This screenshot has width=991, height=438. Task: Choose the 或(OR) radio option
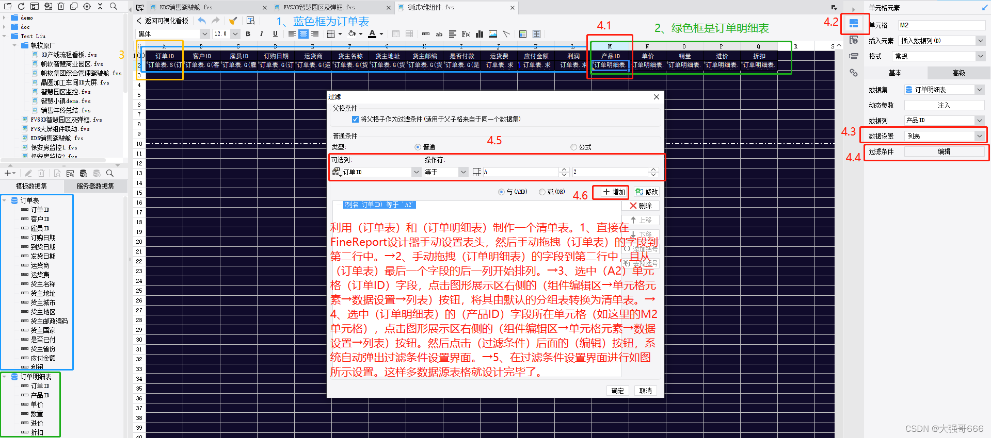click(542, 192)
